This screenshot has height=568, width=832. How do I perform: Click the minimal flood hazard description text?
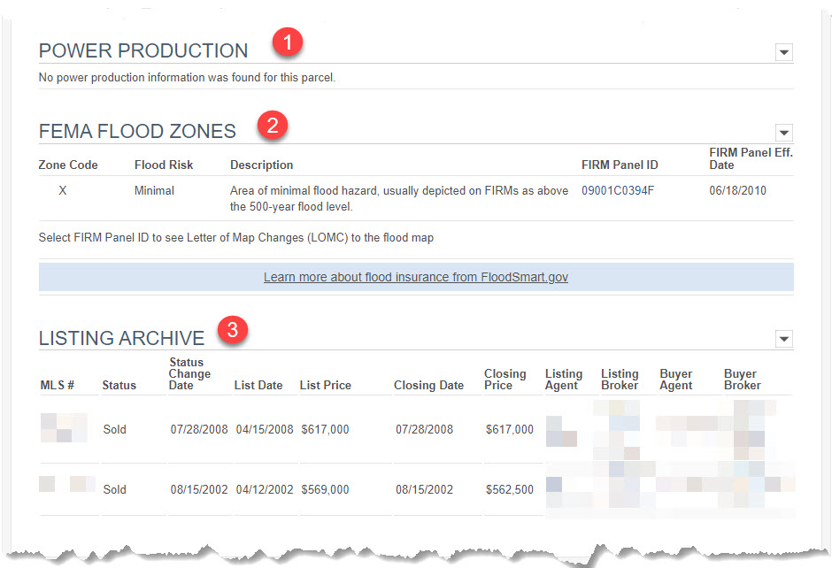399,198
